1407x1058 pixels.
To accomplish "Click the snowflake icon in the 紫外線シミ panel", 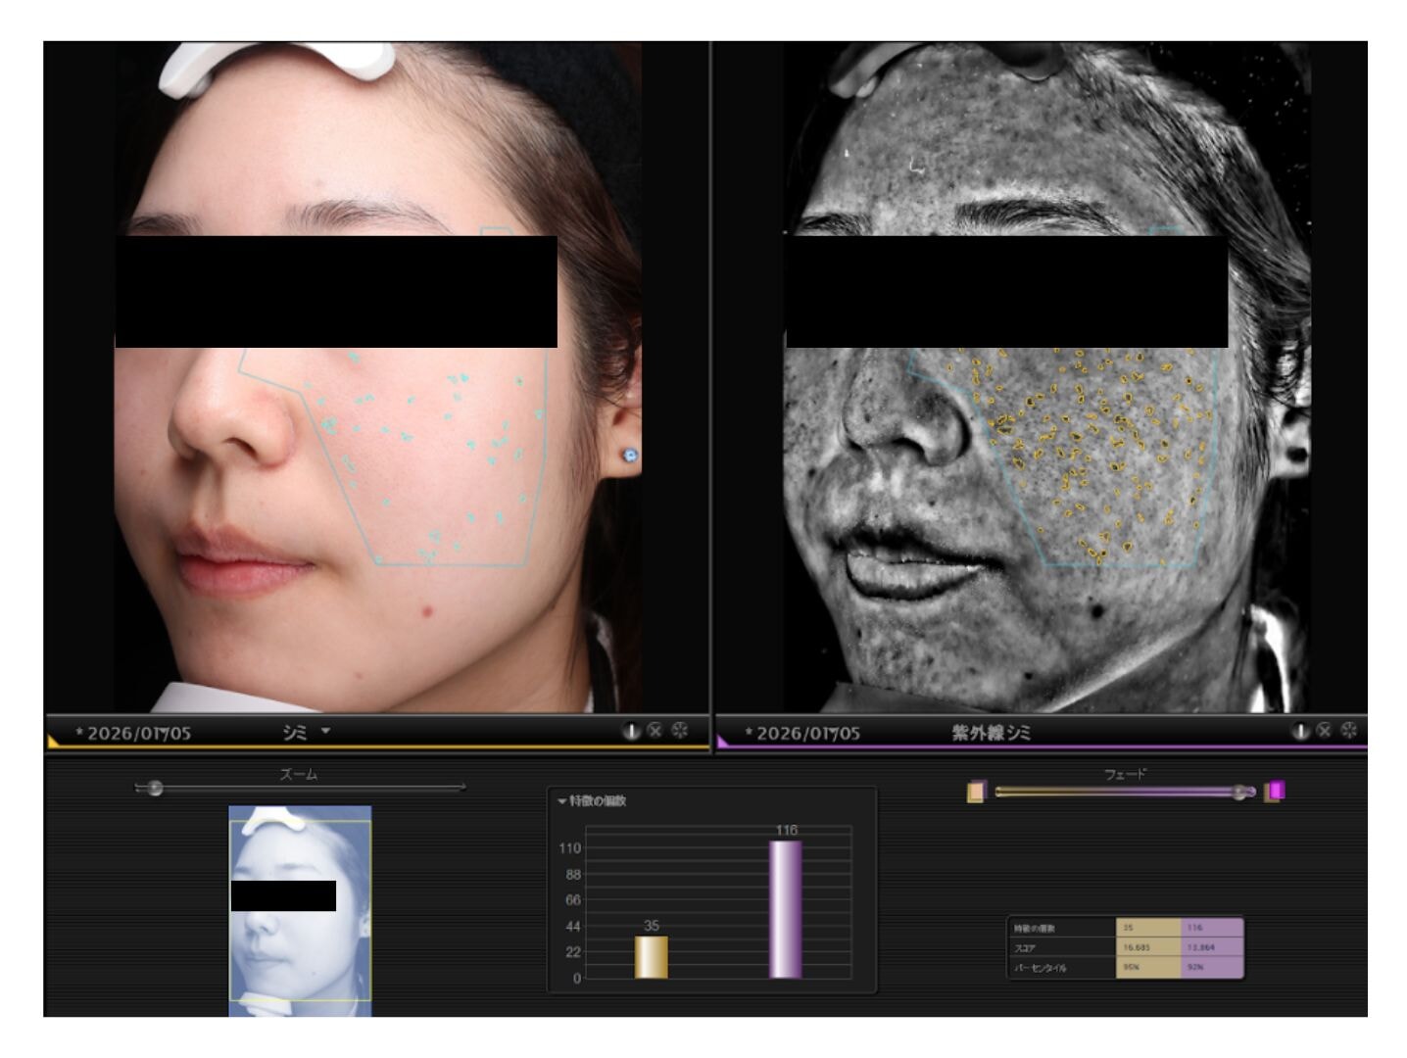I will (1348, 731).
